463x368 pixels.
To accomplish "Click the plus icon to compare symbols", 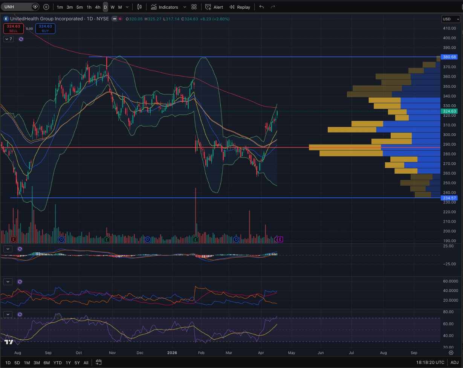I will (46, 7).
